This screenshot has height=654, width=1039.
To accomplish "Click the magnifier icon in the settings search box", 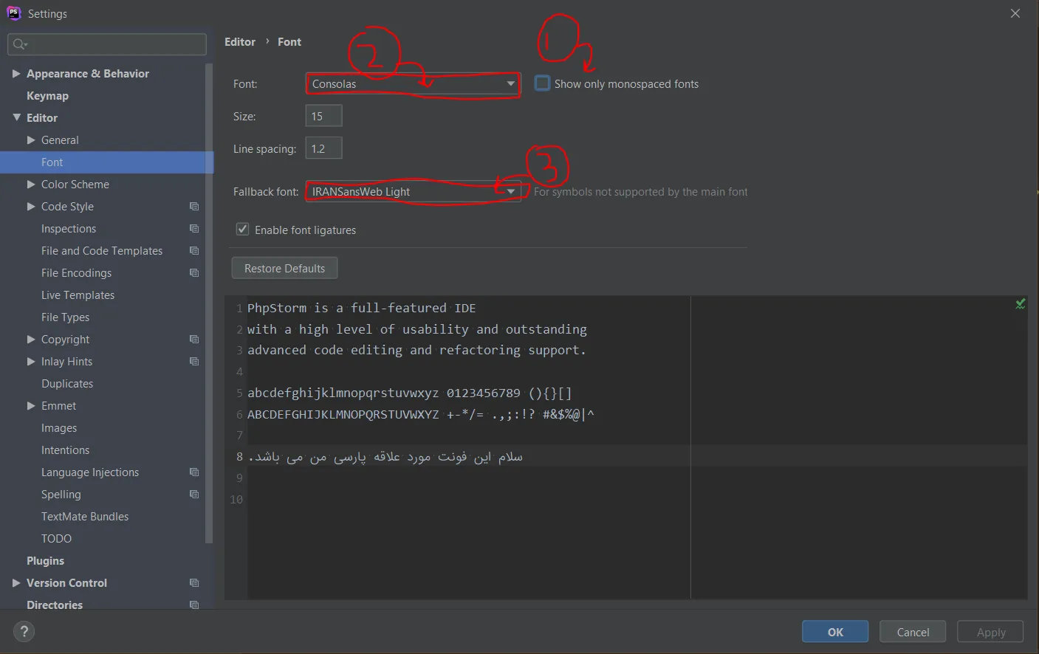I will click(x=20, y=44).
